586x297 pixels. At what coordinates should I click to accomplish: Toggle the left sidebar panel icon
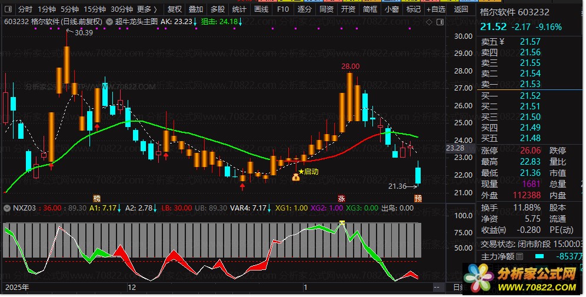click(x=9, y=9)
